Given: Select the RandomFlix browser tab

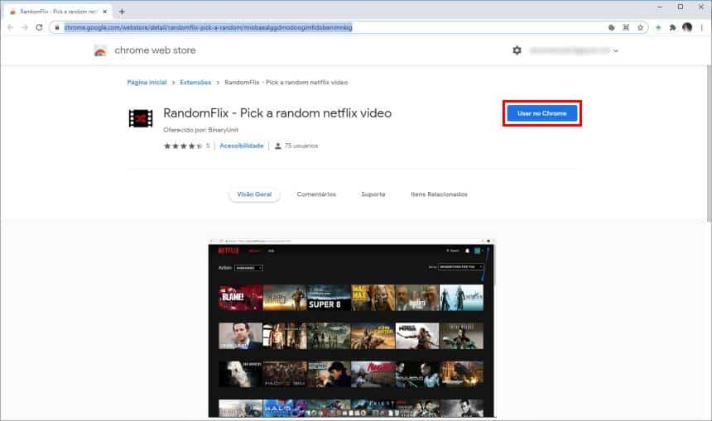Looking at the screenshot, I should point(58,12).
